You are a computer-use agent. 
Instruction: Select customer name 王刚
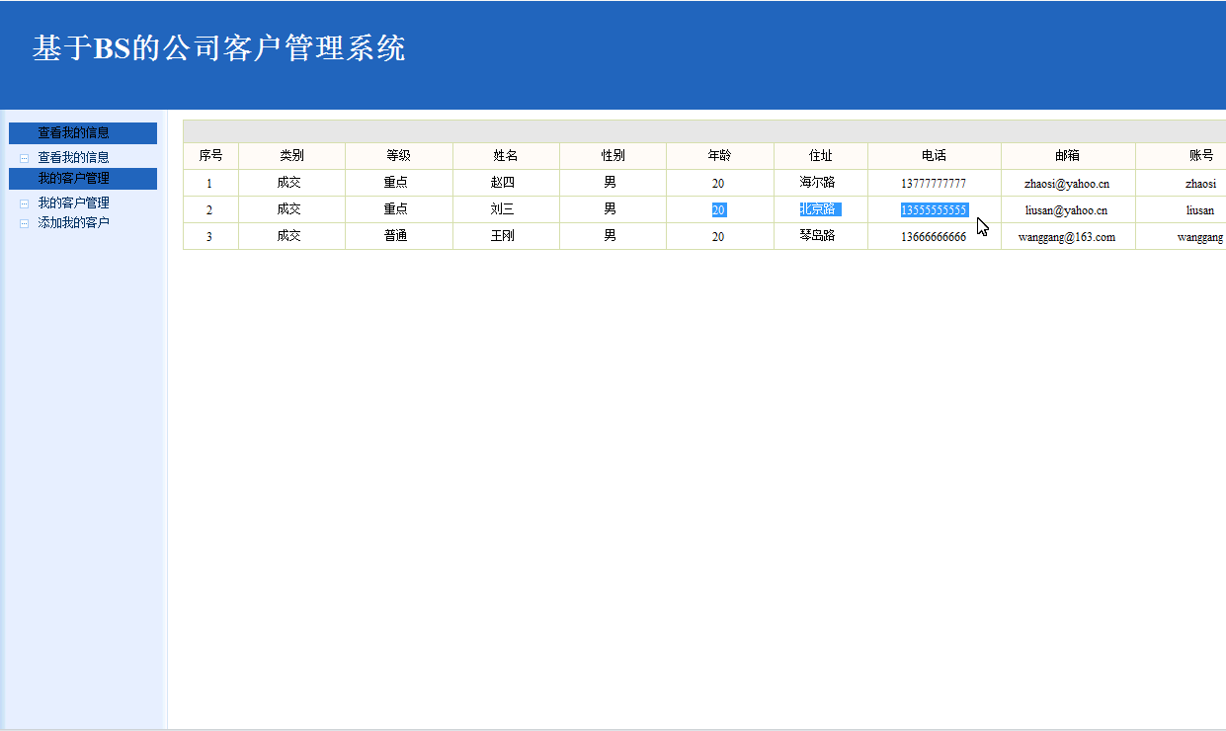point(503,236)
